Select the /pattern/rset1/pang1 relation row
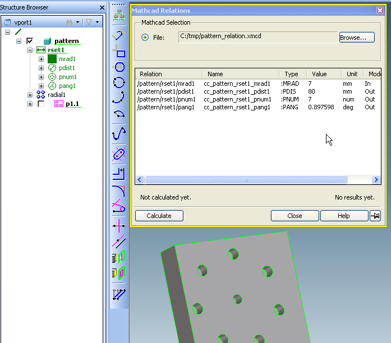 pos(258,108)
